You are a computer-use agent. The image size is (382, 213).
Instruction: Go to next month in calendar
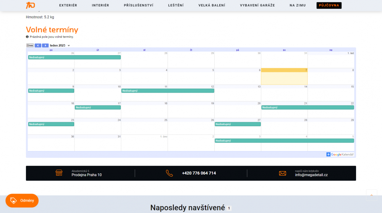pos(45,45)
